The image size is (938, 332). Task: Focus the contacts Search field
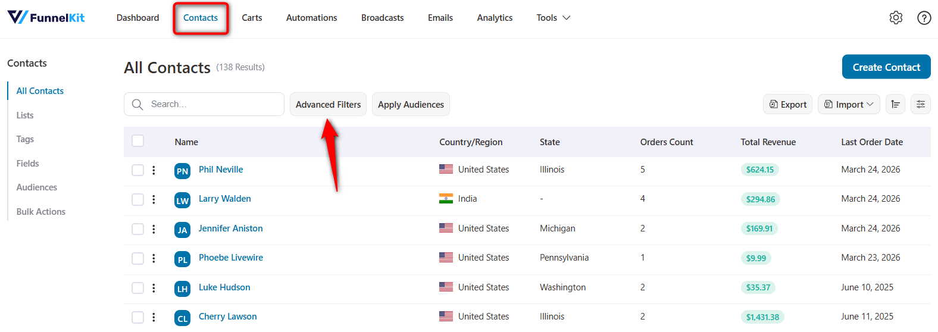204,104
